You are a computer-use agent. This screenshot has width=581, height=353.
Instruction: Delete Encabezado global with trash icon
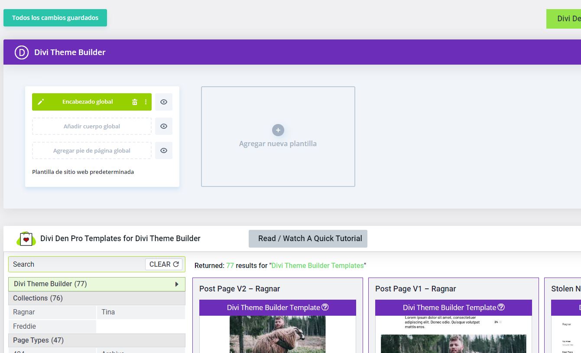pyautogui.click(x=135, y=102)
